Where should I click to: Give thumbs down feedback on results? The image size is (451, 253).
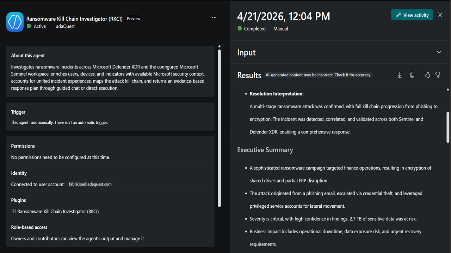pos(438,75)
